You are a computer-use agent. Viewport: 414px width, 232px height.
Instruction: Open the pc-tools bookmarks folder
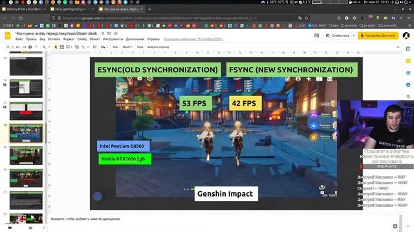click(367, 26)
